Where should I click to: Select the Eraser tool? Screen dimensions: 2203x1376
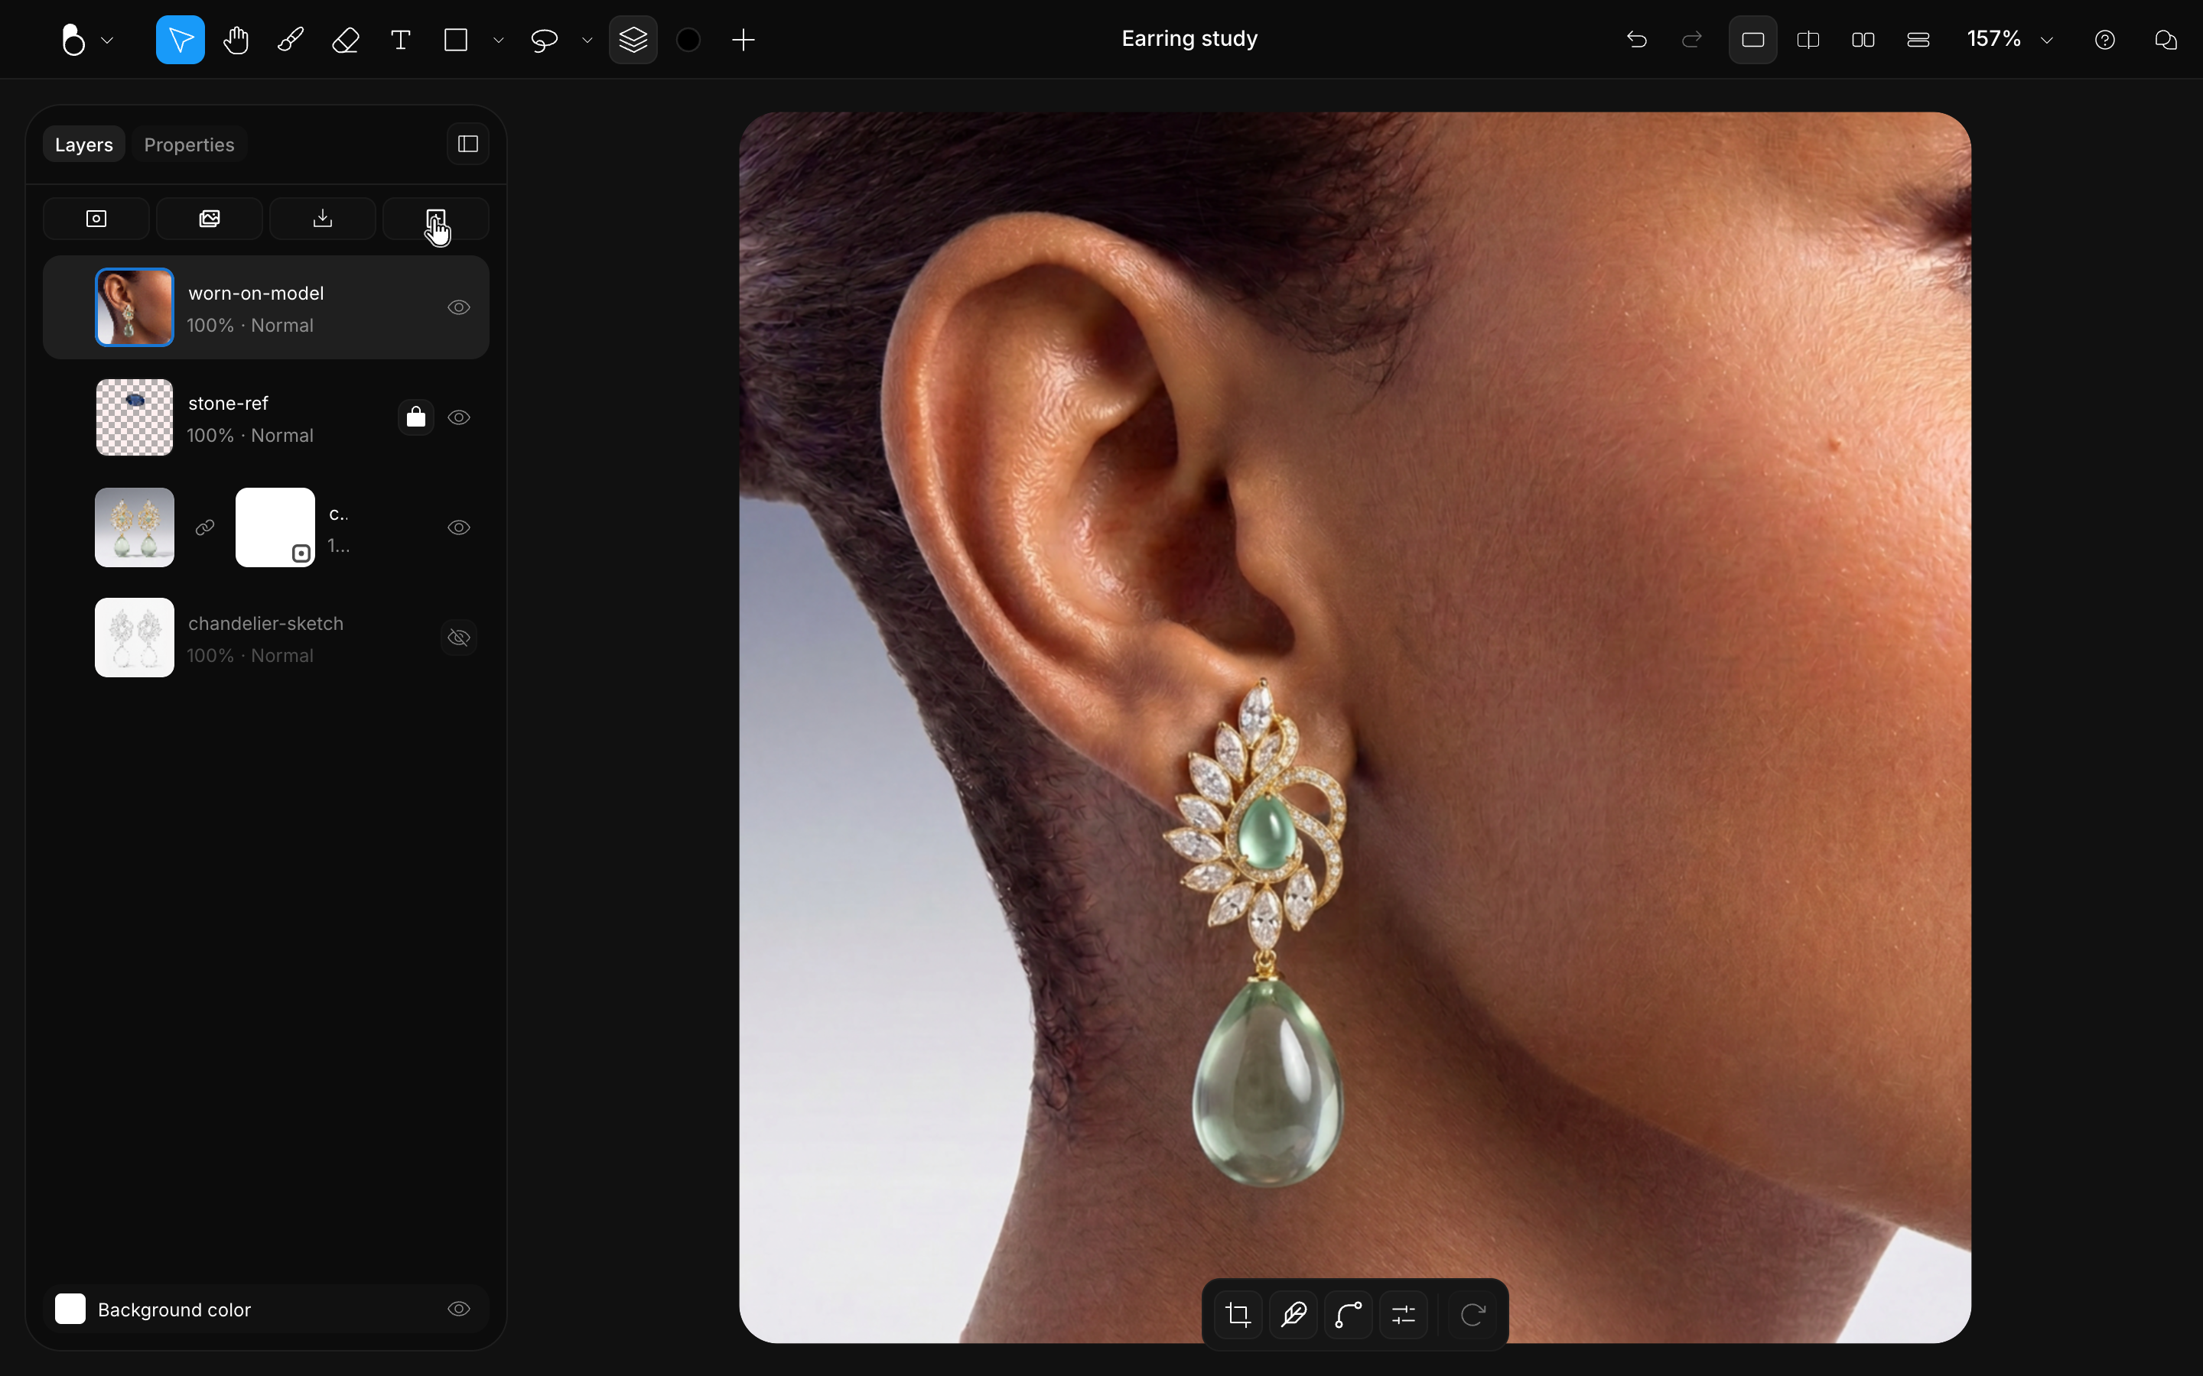pos(345,40)
